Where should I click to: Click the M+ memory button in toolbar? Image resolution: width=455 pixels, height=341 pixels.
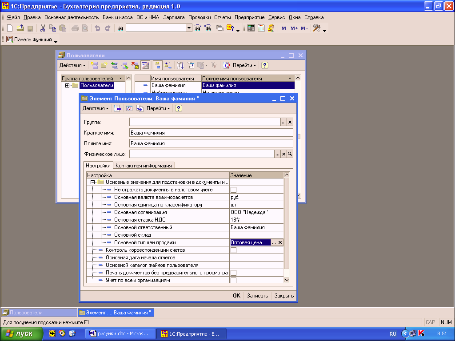tap(294, 28)
